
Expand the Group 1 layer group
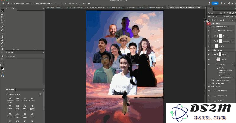(213, 50)
